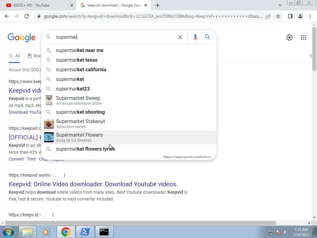This screenshot has height=238, width=317.
Task: Open the tab search dropdown arrow
Action: coord(280,5)
